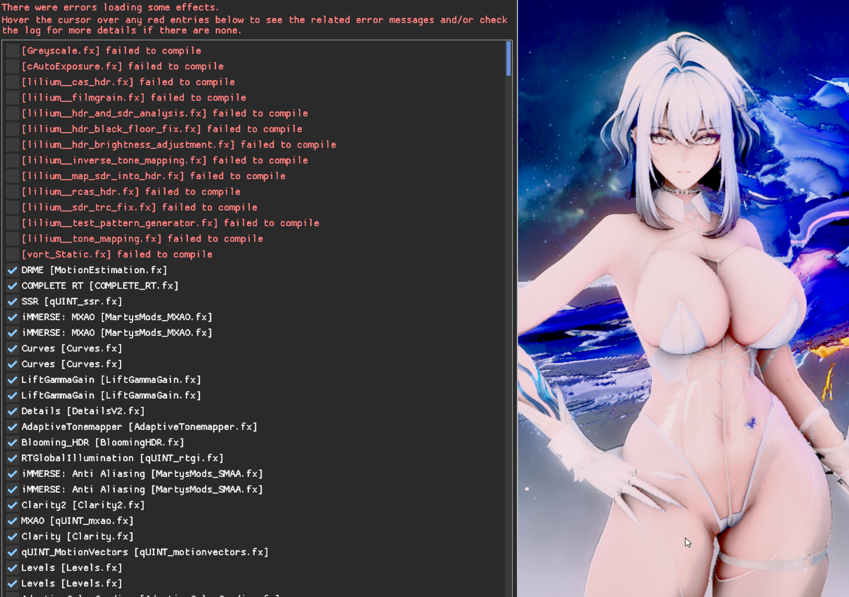Click the MXAO [qUINT_mxao.fx] label
Viewport: 849px width, 597px height.
(77, 521)
